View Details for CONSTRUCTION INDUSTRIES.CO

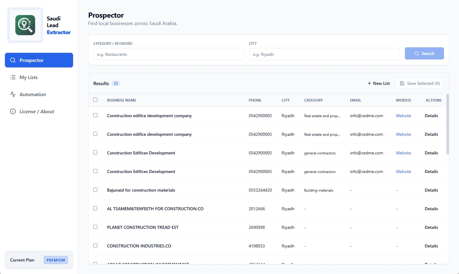431,246
